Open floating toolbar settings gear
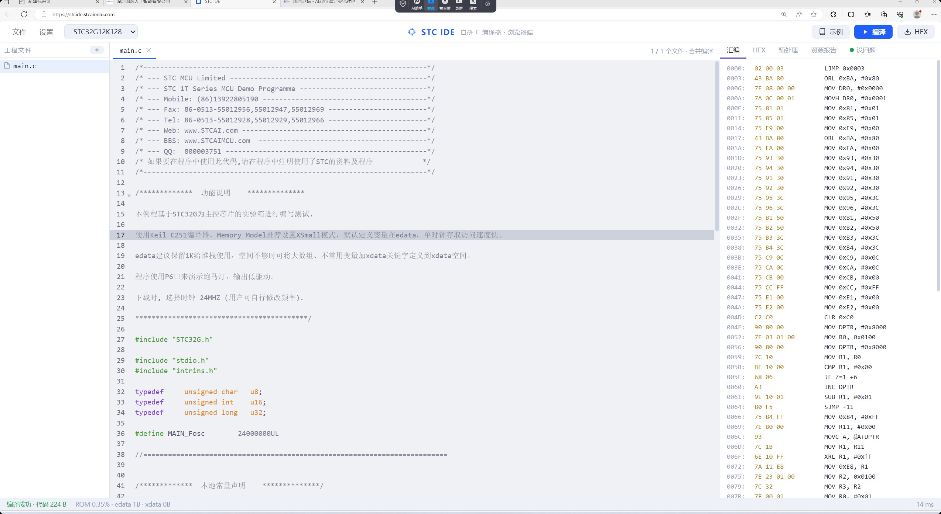The height and width of the screenshot is (514, 941). pyautogui.click(x=487, y=4)
